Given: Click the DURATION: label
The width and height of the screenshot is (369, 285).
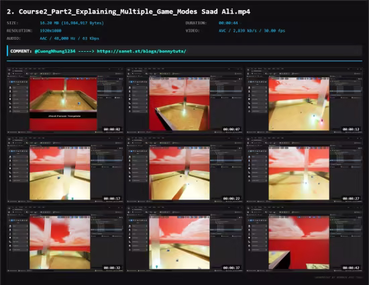Looking at the screenshot, I should 196,23.
